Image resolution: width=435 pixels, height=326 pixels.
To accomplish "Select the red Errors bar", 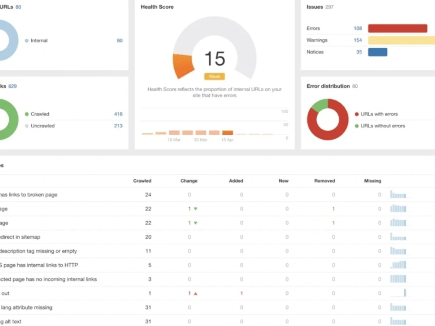I will 398,28.
